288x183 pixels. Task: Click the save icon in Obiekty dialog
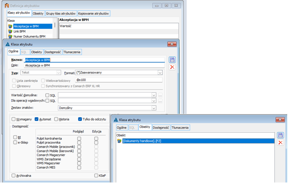280,135
